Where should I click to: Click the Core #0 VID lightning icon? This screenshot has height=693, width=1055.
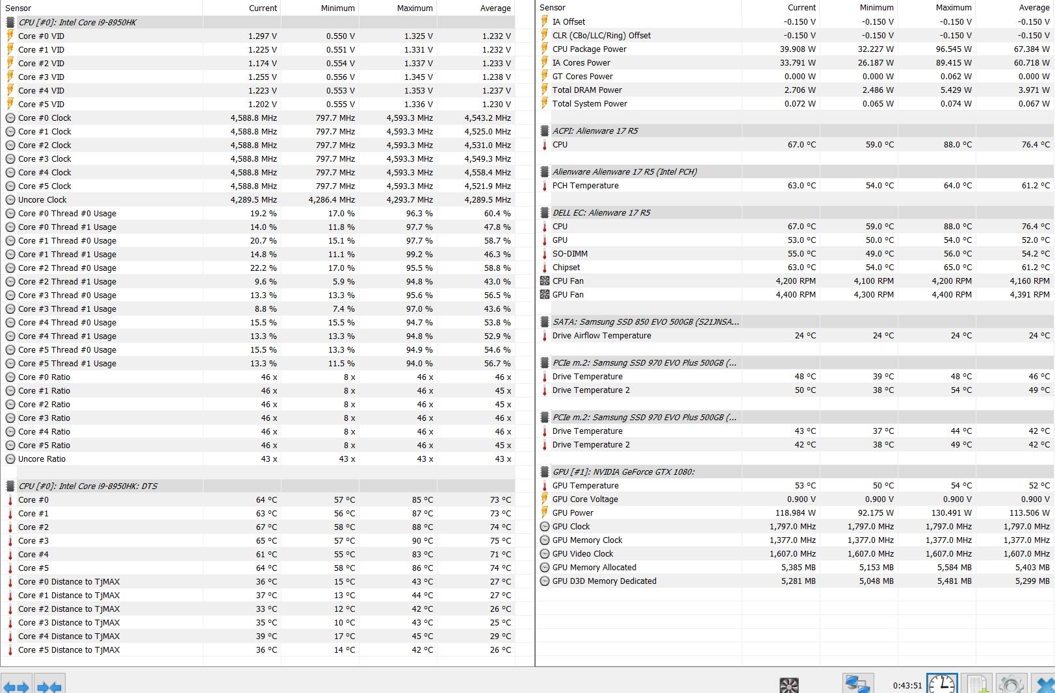pyautogui.click(x=10, y=36)
